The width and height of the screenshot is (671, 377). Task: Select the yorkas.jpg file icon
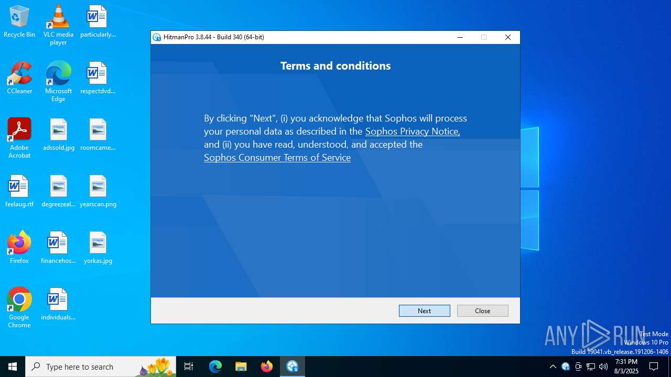click(98, 248)
